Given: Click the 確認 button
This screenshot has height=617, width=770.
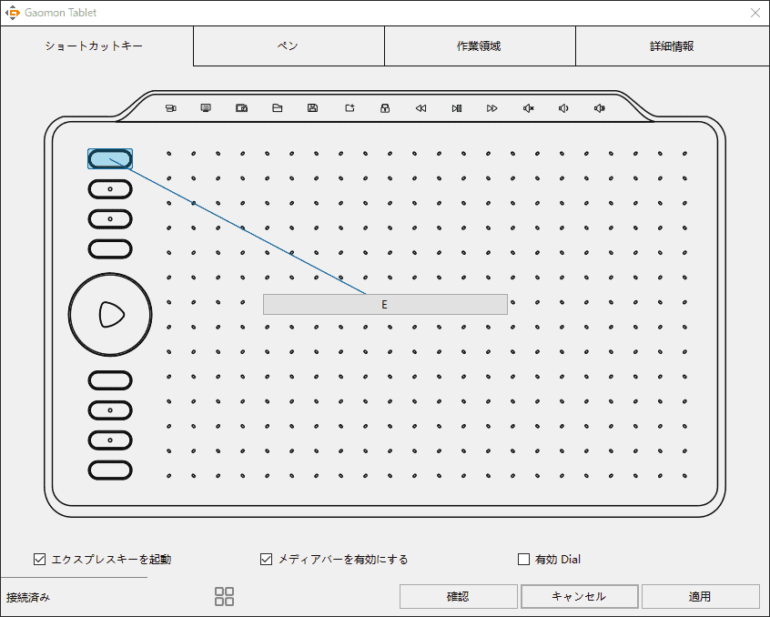Looking at the screenshot, I should [458, 596].
